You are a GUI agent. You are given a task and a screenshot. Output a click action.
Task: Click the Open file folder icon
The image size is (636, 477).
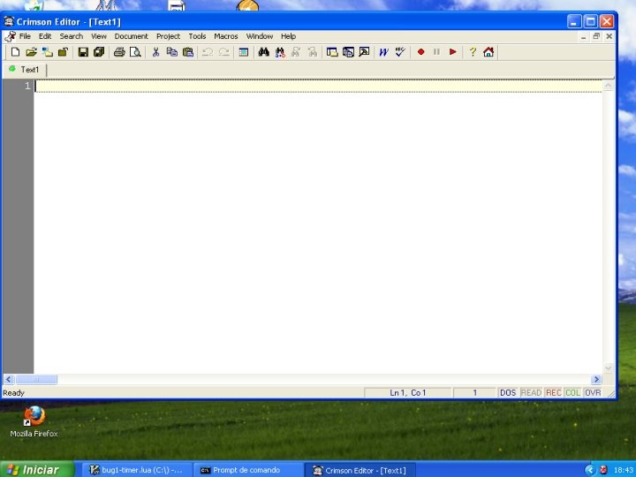click(x=31, y=52)
